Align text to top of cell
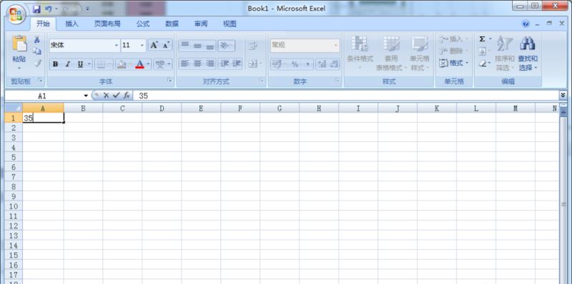 coord(185,46)
